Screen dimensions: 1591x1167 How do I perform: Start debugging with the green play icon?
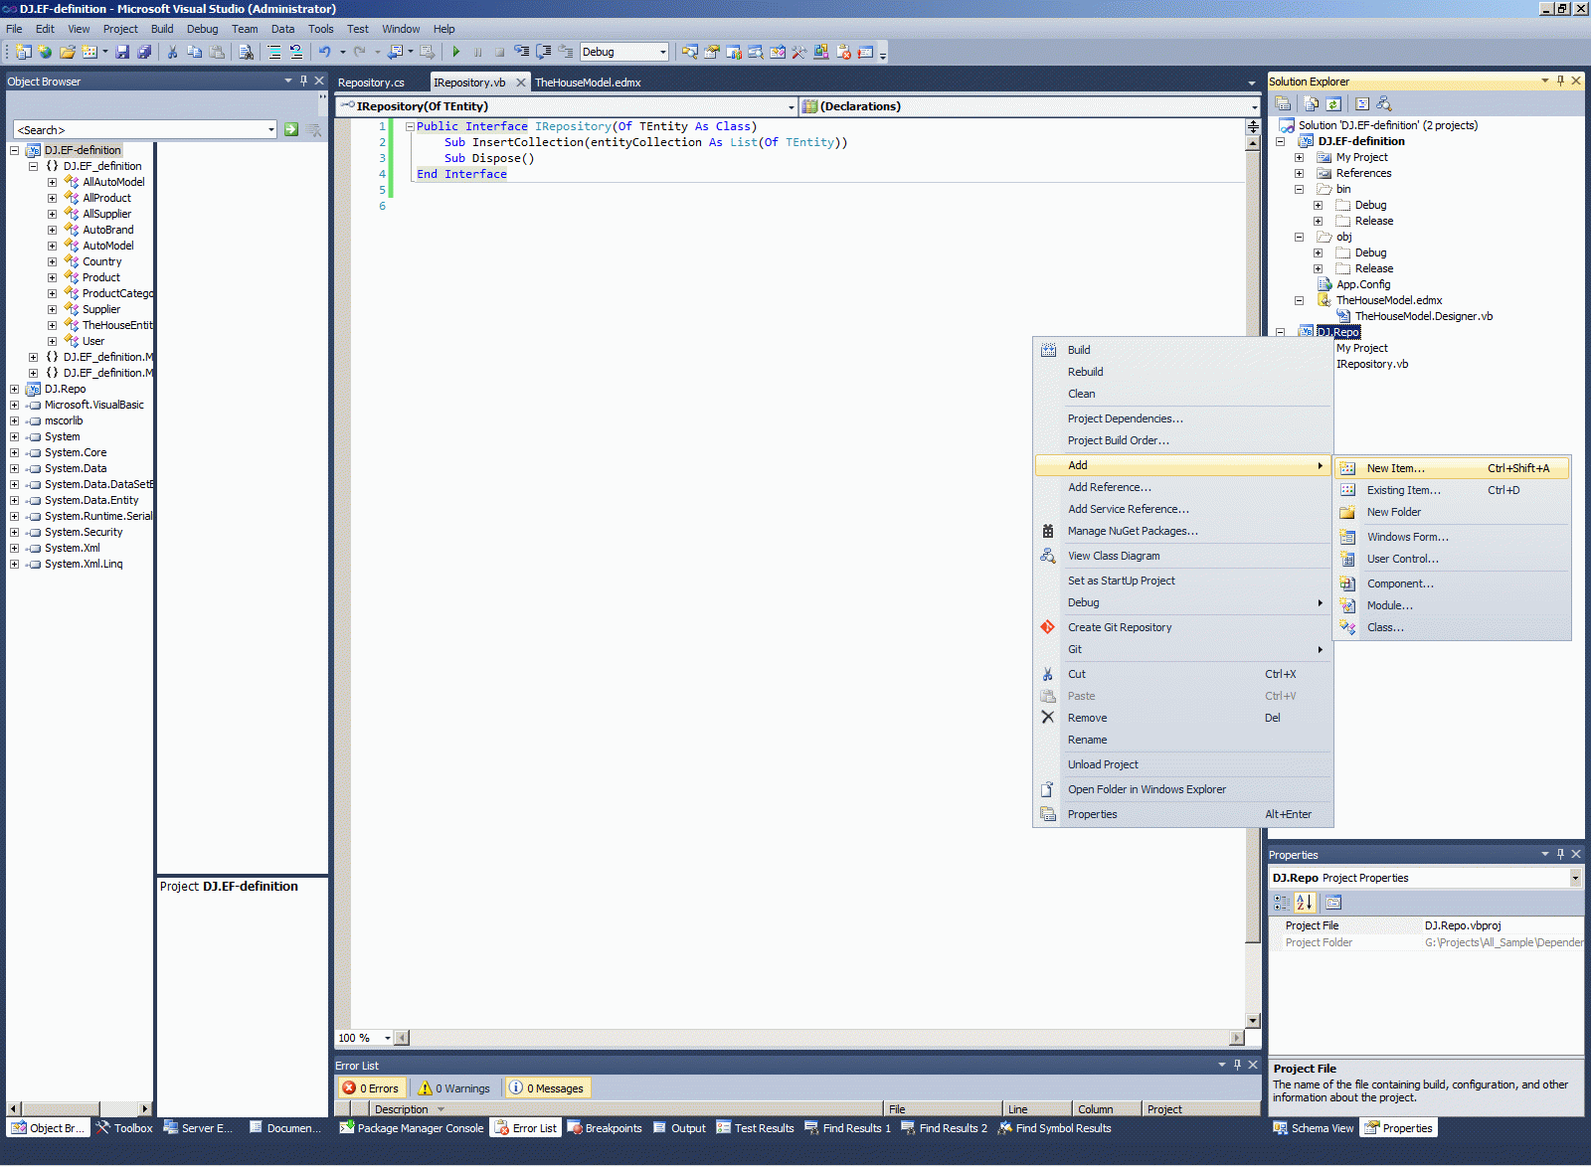click(x=455, y=52)
